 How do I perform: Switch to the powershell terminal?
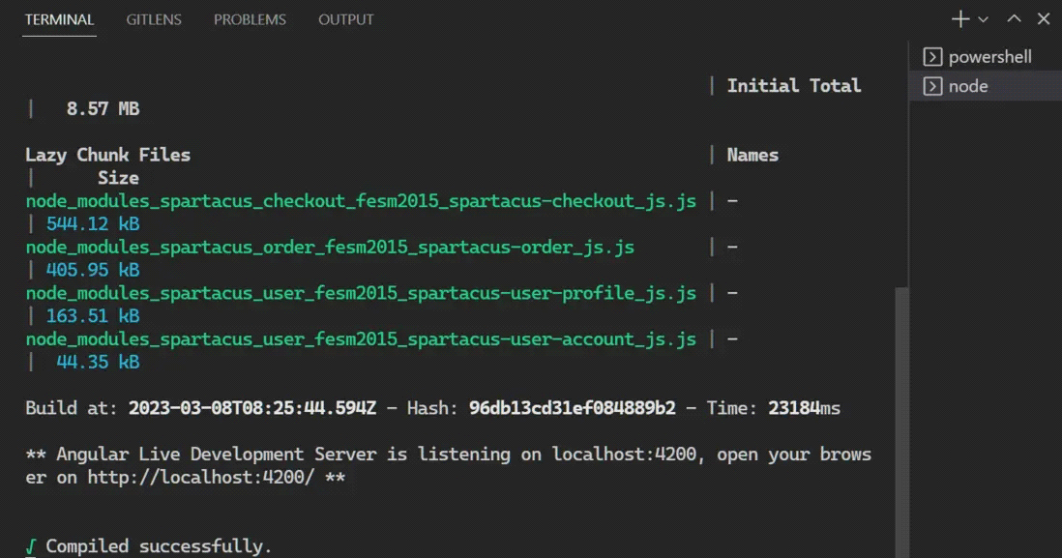point(988,57)
